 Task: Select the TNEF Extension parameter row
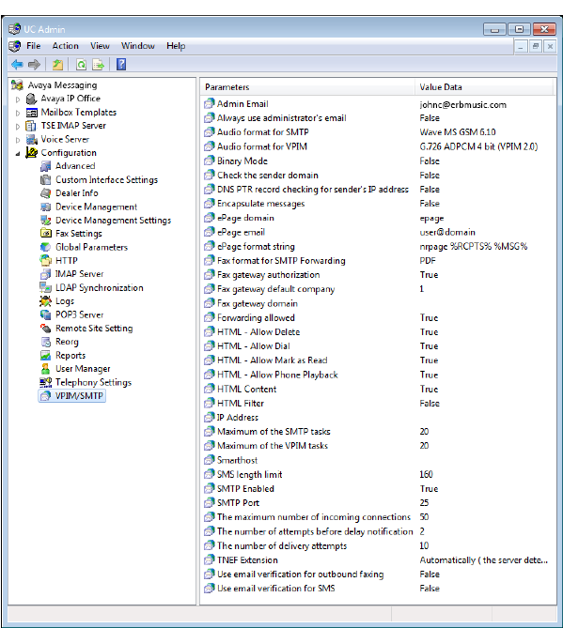coord(378,559)
